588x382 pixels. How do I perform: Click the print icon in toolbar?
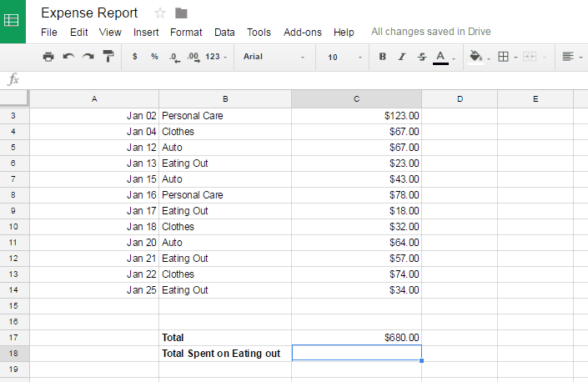click(x=48, y=57)
